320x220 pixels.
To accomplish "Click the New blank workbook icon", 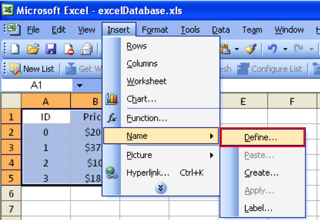I will pyautogui.click(x=15, y=49).
